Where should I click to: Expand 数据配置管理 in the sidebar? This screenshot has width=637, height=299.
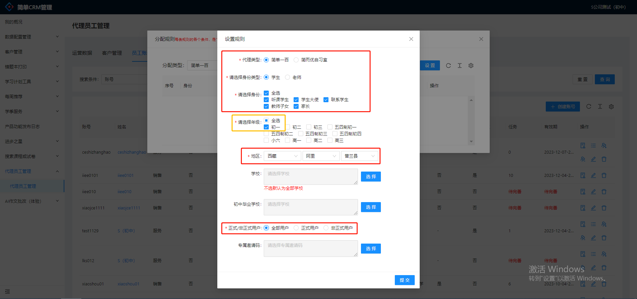point(32,37)
